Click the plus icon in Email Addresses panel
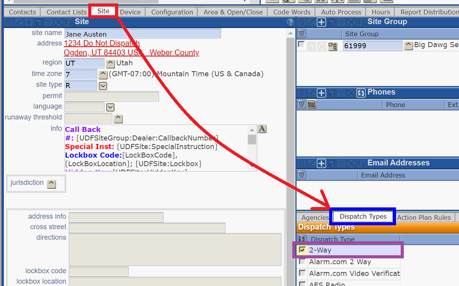Image resolution: width=459 pixels, height=286 pixels. [x=321, y=163]
